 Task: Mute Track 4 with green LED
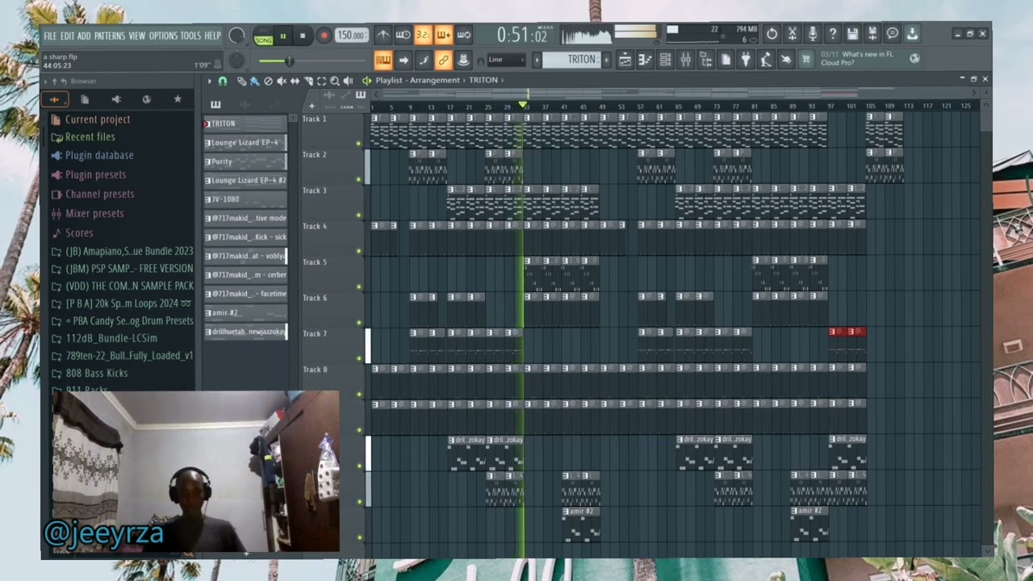click(358, 251)
